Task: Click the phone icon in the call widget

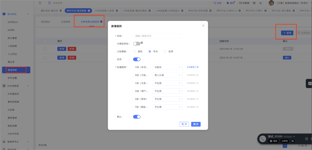Action: pyautogui.click(x=263, y=139)
